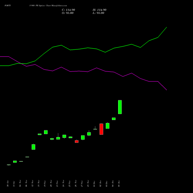Click the small red candle for 26 Nov
The height and width of the screenshot is (193, 193).
77,141
